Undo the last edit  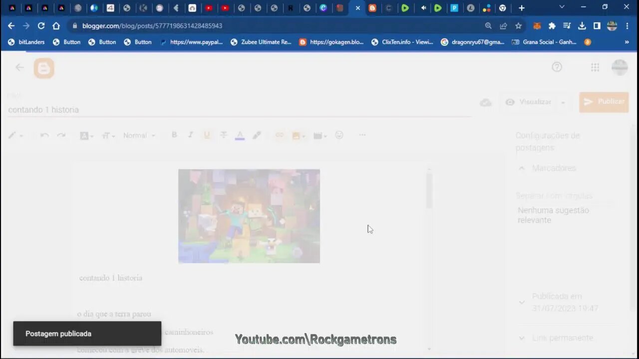pos(44,136)
